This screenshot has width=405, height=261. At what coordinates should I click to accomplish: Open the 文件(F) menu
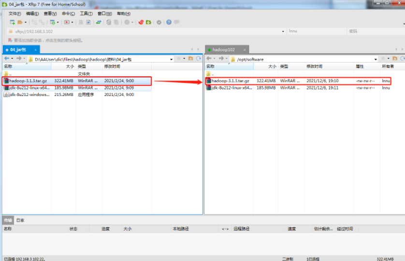tap(14, 14)
